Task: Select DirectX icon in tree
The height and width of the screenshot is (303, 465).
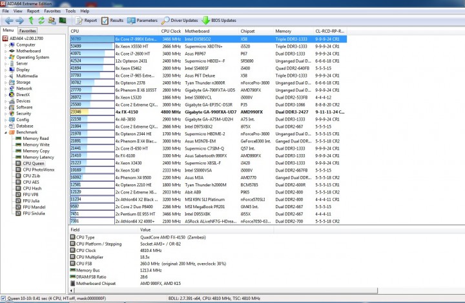Action: [x=12, y=95]
